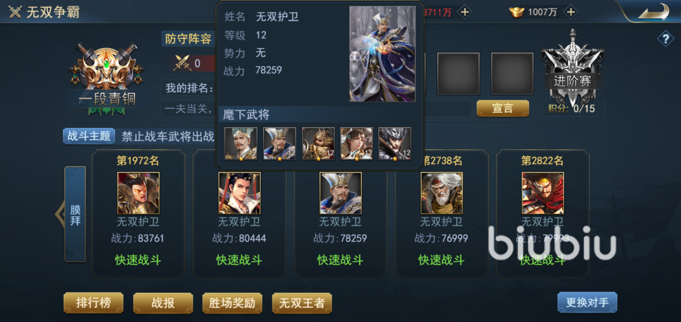Click the question mark help icon

[665, 39]
